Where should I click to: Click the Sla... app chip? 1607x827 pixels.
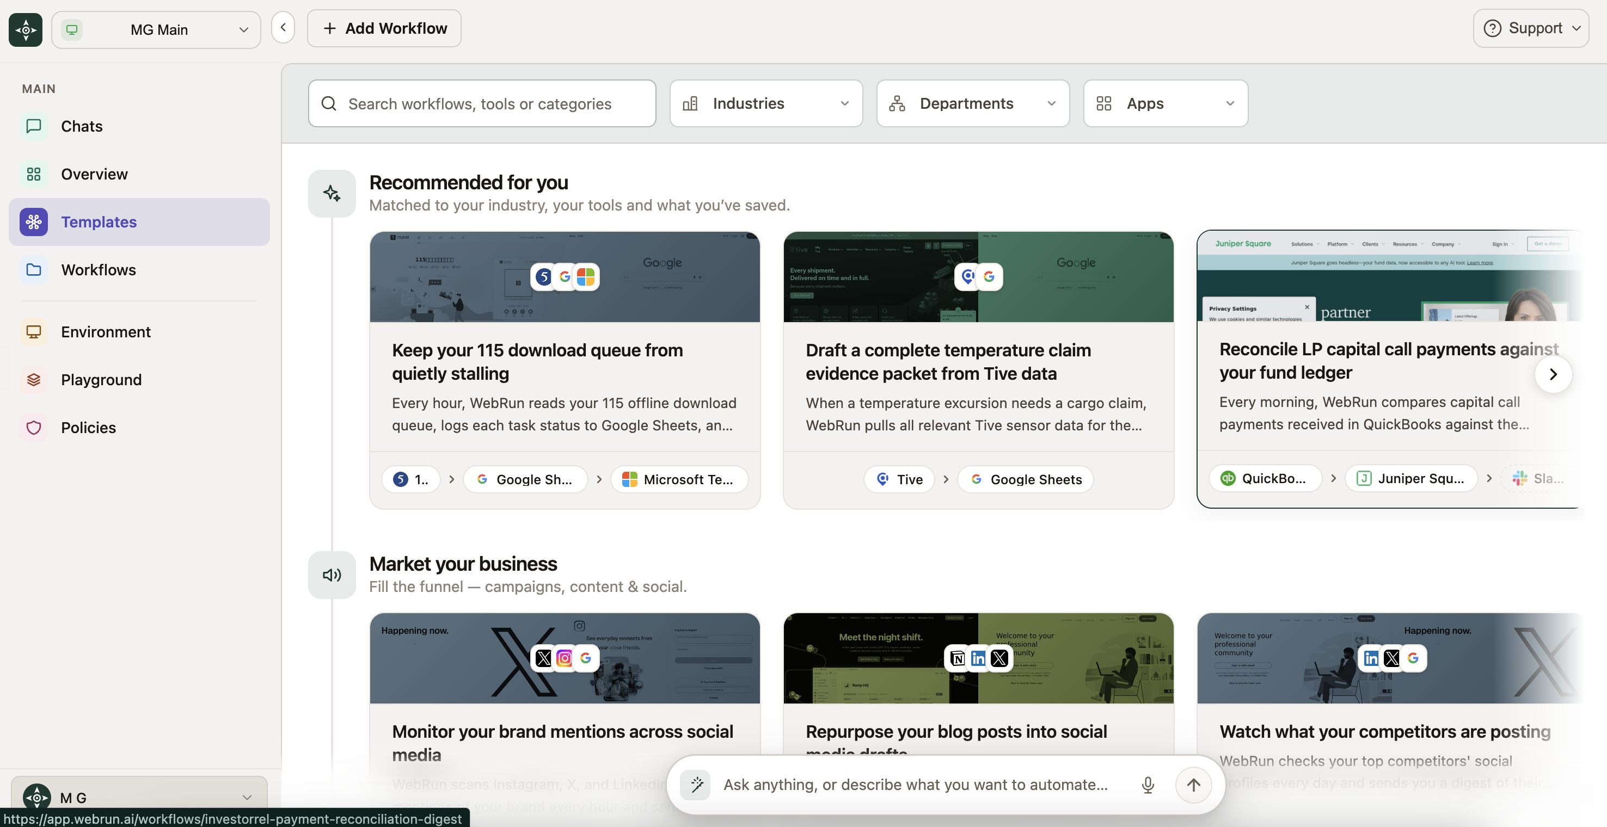click(1538, 478)
